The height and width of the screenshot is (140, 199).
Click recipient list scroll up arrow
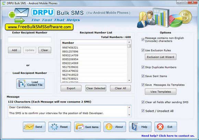(129, 42)
